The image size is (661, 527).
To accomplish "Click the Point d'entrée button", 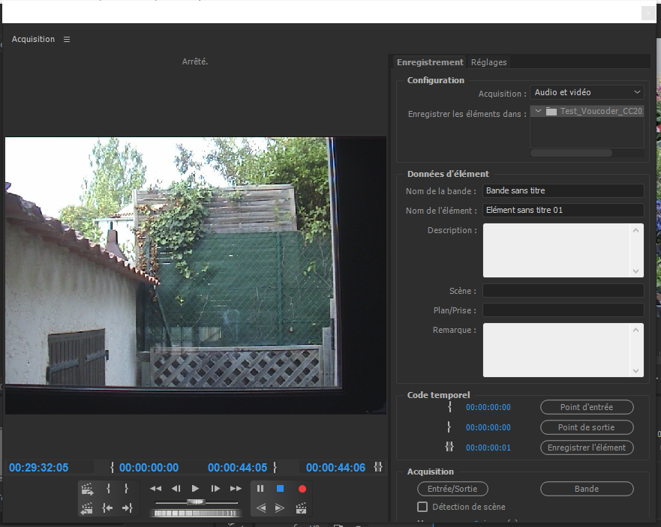I will [587, 407].
